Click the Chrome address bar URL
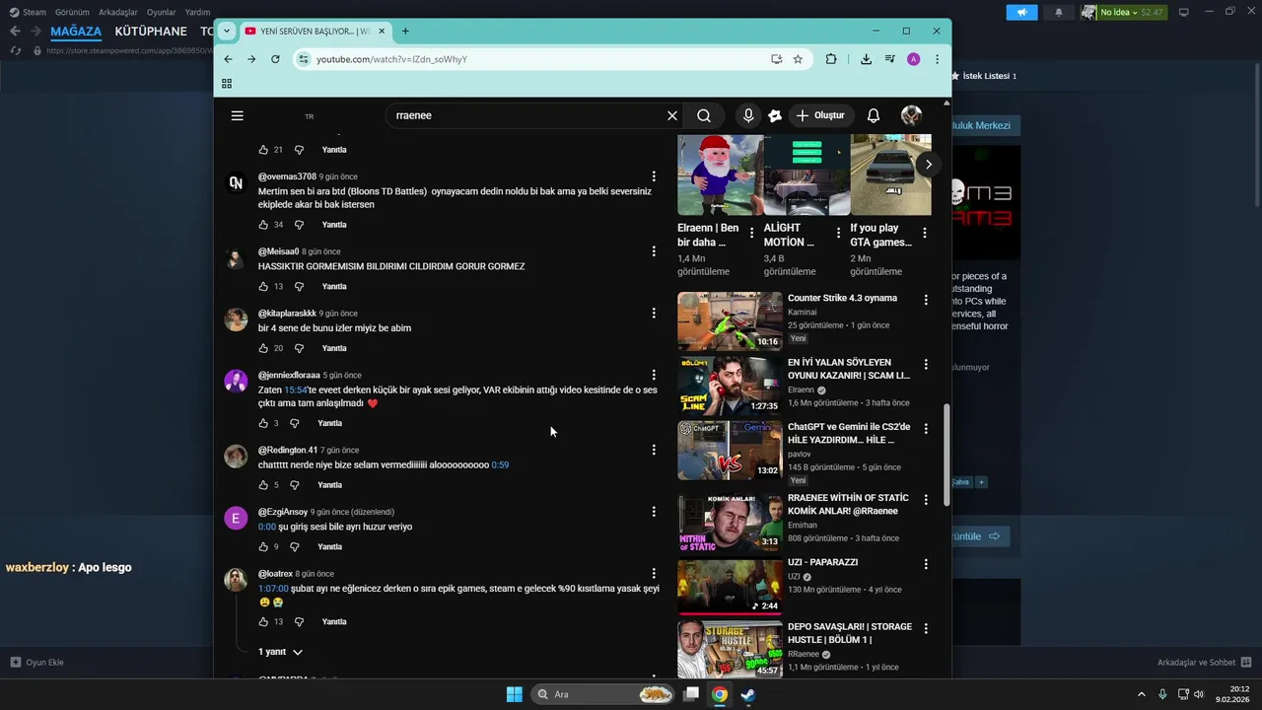 pyautogui.click(x=391, y=59)
